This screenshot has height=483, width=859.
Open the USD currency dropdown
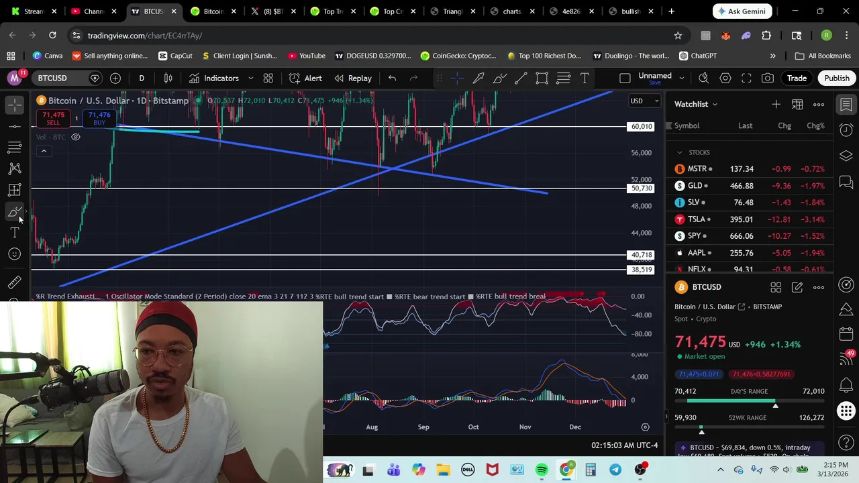point(644,101)
